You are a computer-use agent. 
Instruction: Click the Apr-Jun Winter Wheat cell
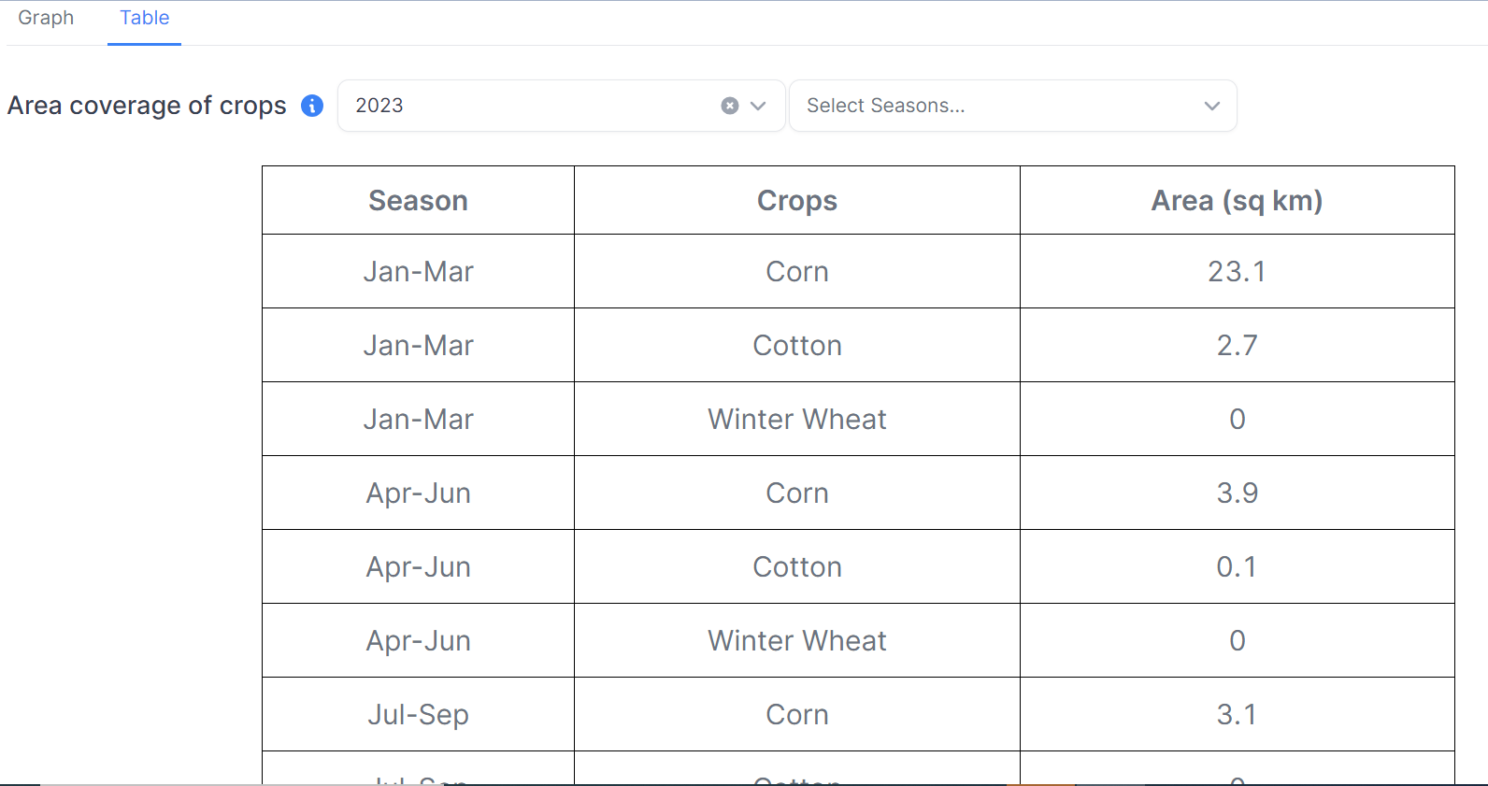[x=796, y=640]
